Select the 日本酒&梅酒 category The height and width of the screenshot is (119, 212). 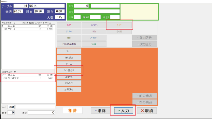coord(69,44)
